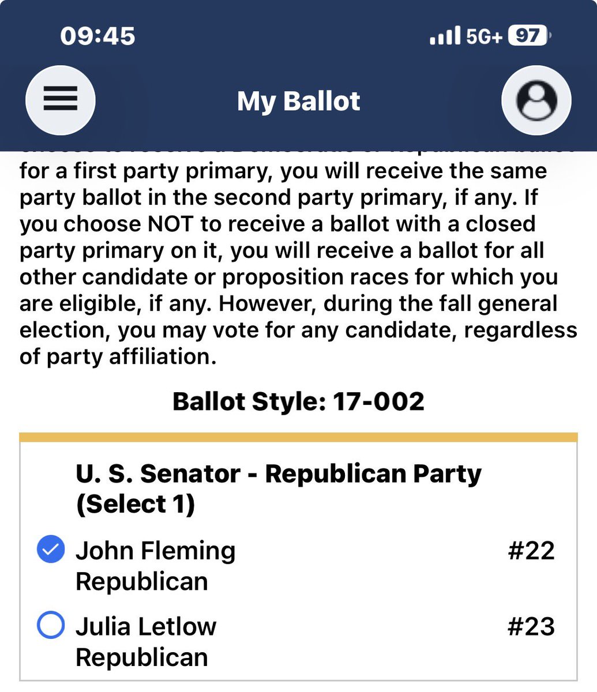Click the Republican label under Julia Letlow
Screen dimensions: 597x692
point(142,657)
